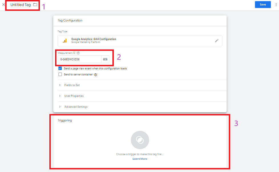The height and width of the screenshot is (172, 279).
Task: Click the Triggering card heading
Action: 65,121
